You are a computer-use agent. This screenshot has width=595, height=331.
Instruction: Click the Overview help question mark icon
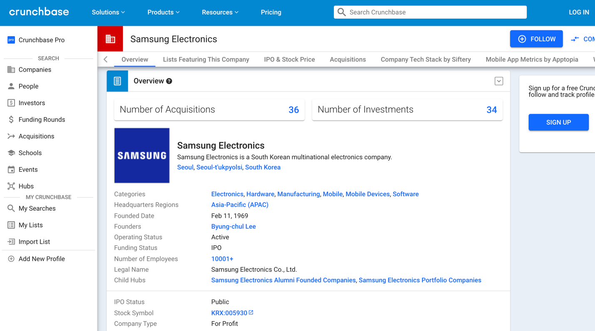[x=169, y=81]
